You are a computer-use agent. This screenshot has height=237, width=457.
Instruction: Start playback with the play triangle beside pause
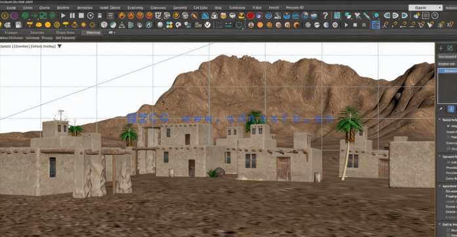(63, 16)
